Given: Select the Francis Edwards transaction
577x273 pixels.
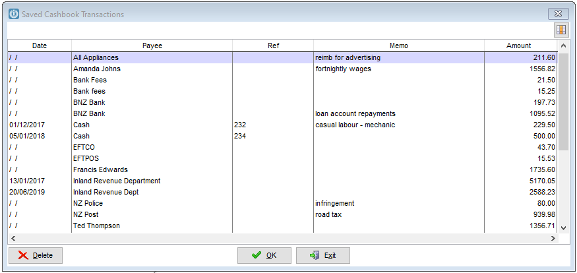Looking at the screenshot, I should 283,169.
